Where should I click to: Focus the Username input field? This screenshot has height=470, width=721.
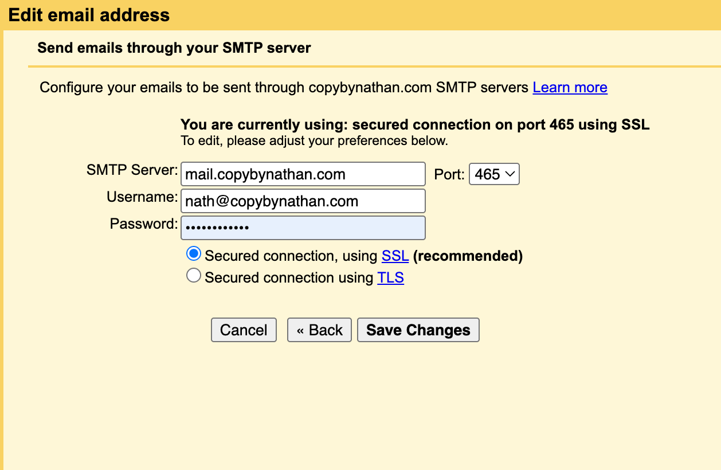(303, 201)
